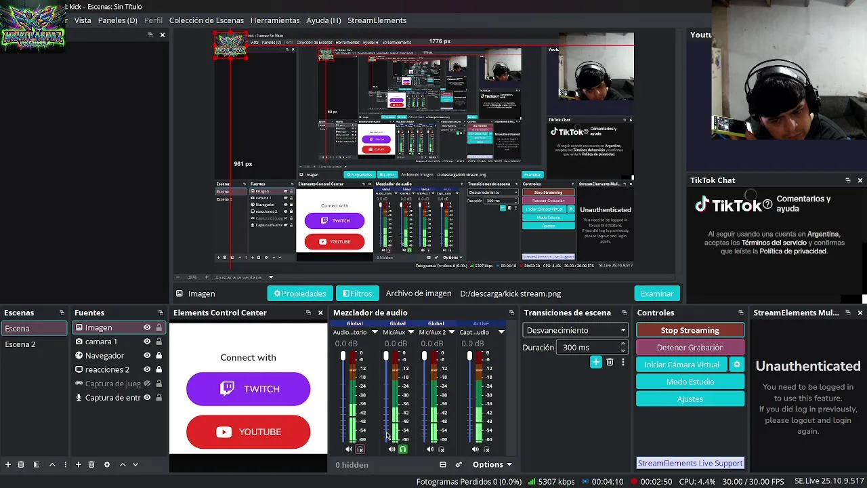The width and height of the screenshot is (867, 488).
Task: Click the Stop Streaming button
Action: pos(690,330)
